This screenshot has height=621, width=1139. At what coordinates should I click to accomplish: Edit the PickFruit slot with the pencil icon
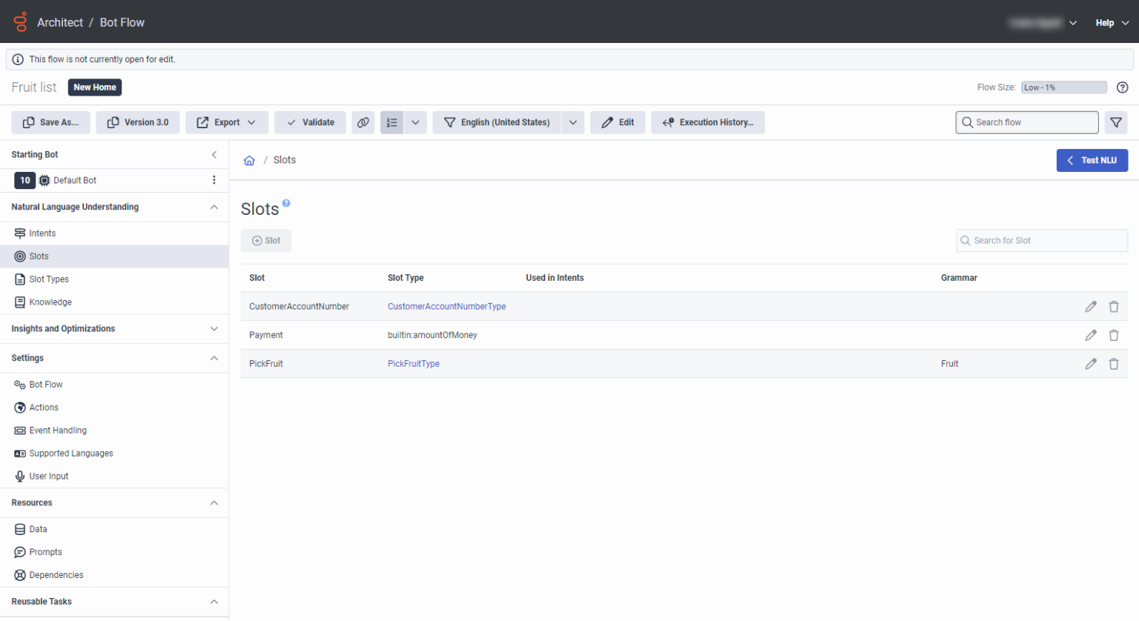[1090, 363]
